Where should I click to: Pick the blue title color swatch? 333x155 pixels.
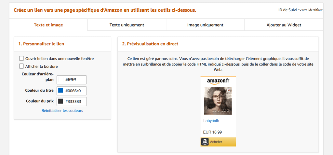pos(60,91)
